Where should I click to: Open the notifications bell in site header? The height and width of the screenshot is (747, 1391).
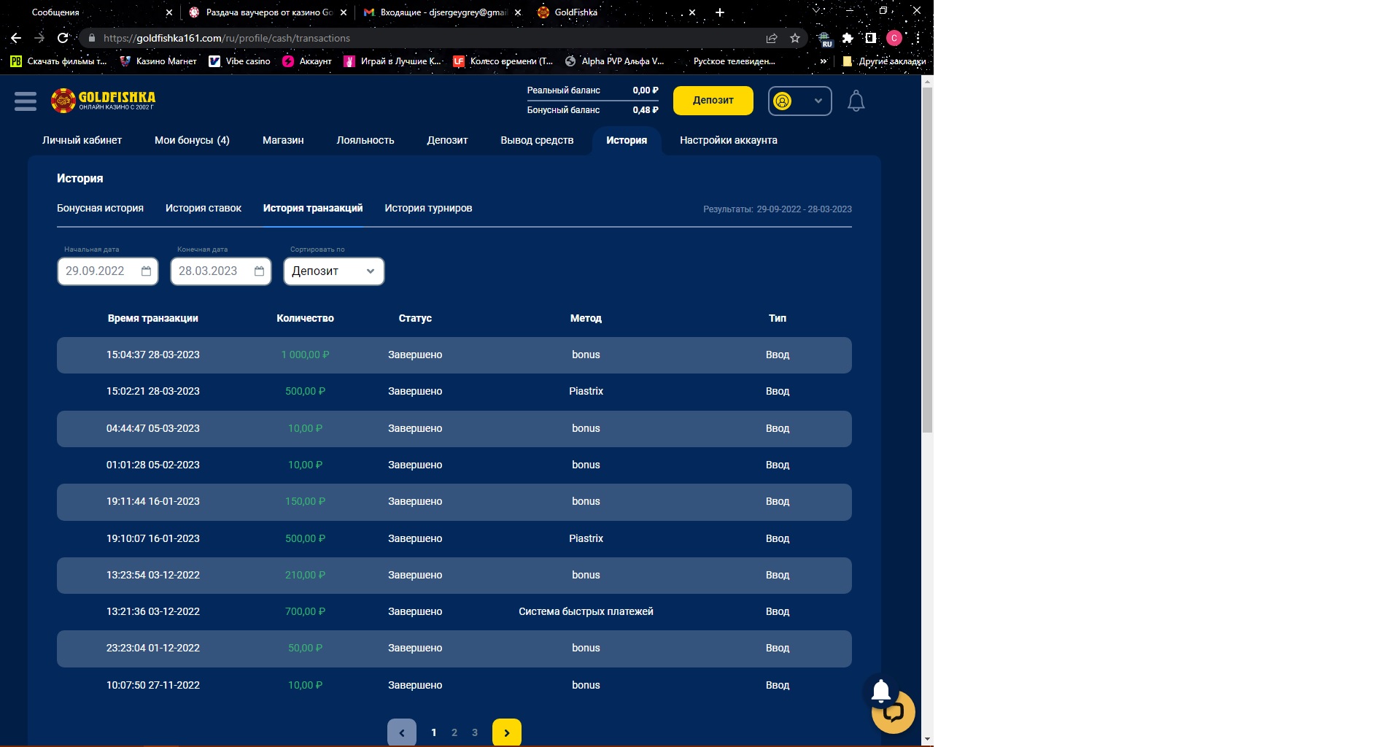tap(856, 101)
